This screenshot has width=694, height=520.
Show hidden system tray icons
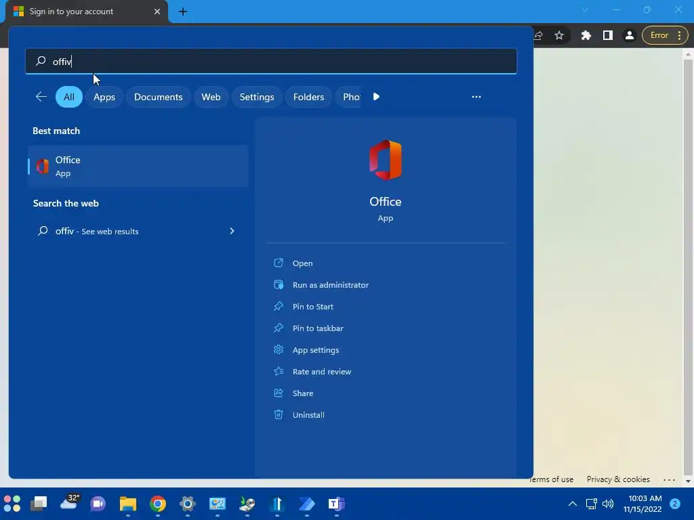click(x=572, y=504)
